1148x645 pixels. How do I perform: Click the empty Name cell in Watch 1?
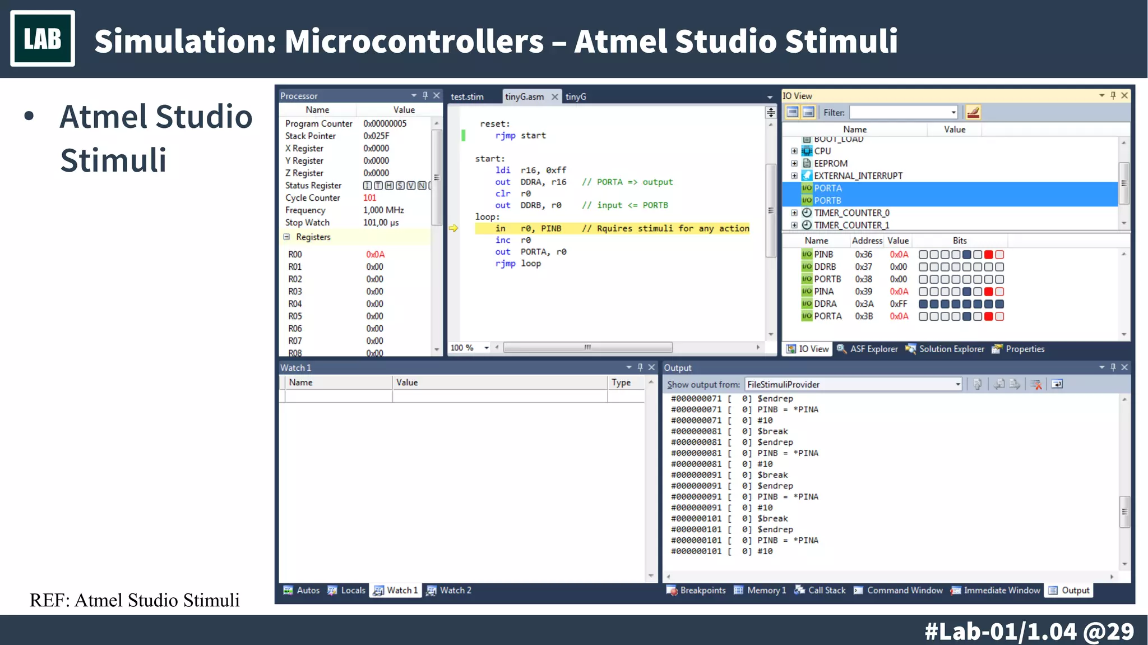[x=339, y=396]
